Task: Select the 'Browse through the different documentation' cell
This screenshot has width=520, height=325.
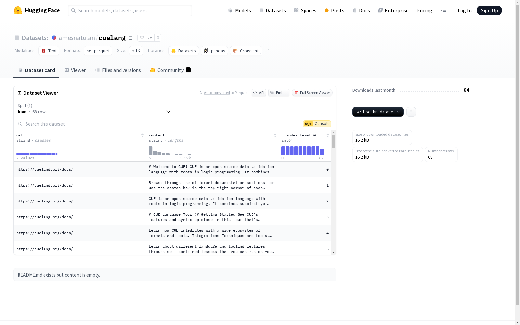Action: point(212,185)
